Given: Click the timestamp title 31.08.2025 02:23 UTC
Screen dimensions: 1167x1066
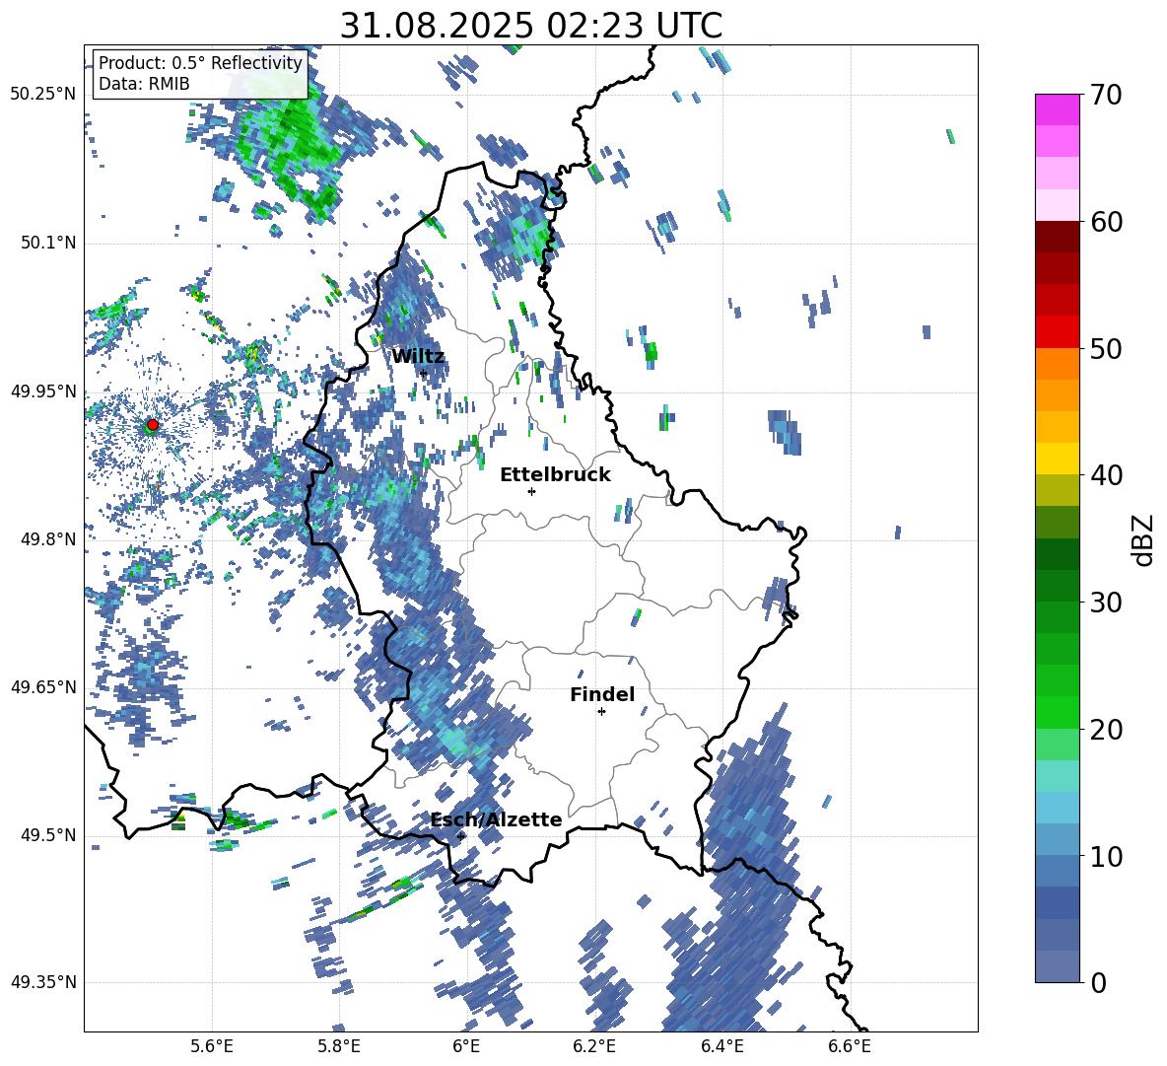Looking at the screenshot, I should [x=530, y=26].
